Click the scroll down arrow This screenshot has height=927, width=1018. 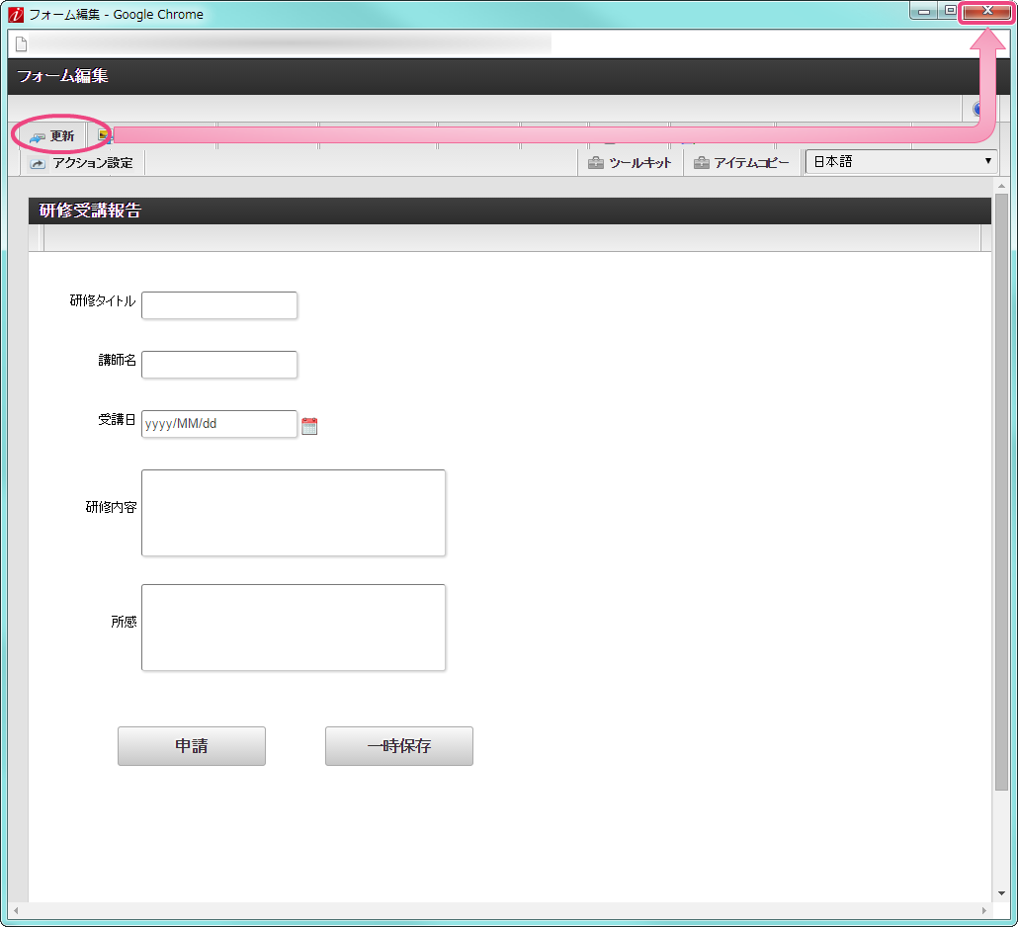pos(1001,893)
